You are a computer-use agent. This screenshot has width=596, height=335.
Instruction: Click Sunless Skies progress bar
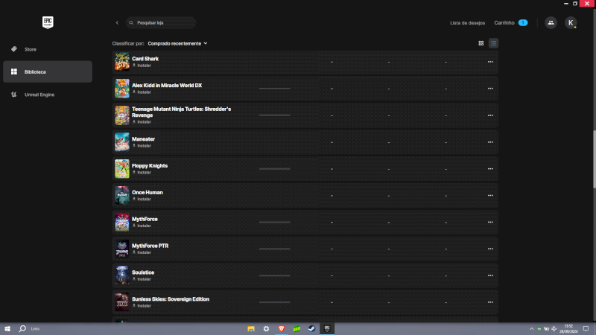[x=274, y=302]
